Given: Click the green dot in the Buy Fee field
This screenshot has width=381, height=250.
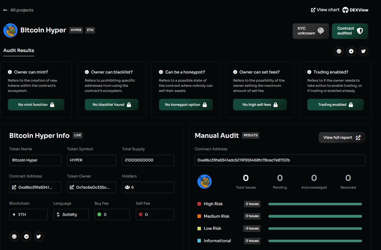Looking at the screenshot, I should (x=99, y=215).
